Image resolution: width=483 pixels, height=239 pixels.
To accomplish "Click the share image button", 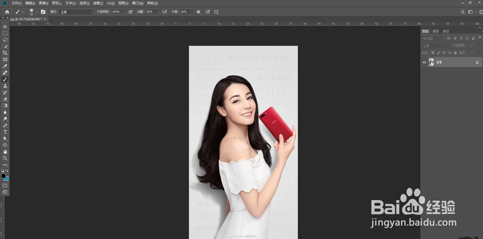I will [481, 12].
